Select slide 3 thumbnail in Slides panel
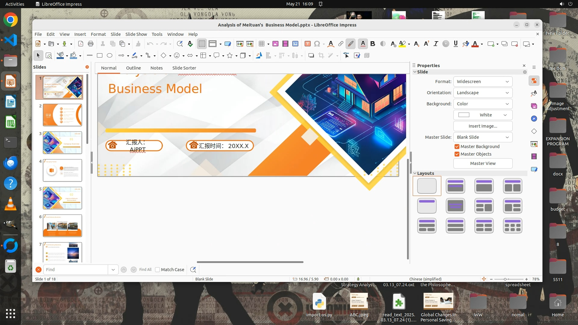Viewport: 578px width, 325px height. (62, 143)
